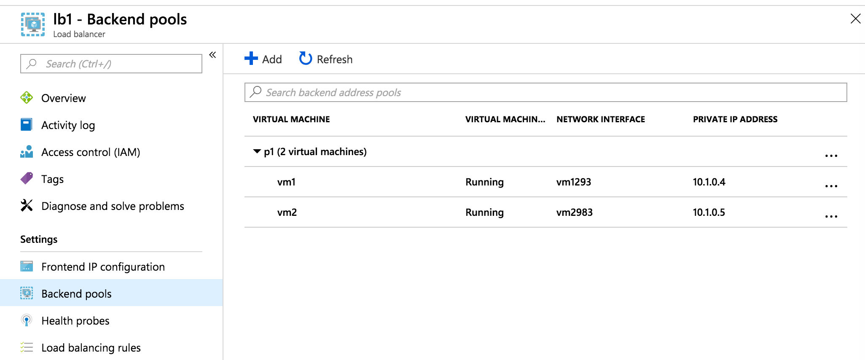Screen dimensions: 865x360
Task: Click the Load balancing rules list icon
Action: 27,347
